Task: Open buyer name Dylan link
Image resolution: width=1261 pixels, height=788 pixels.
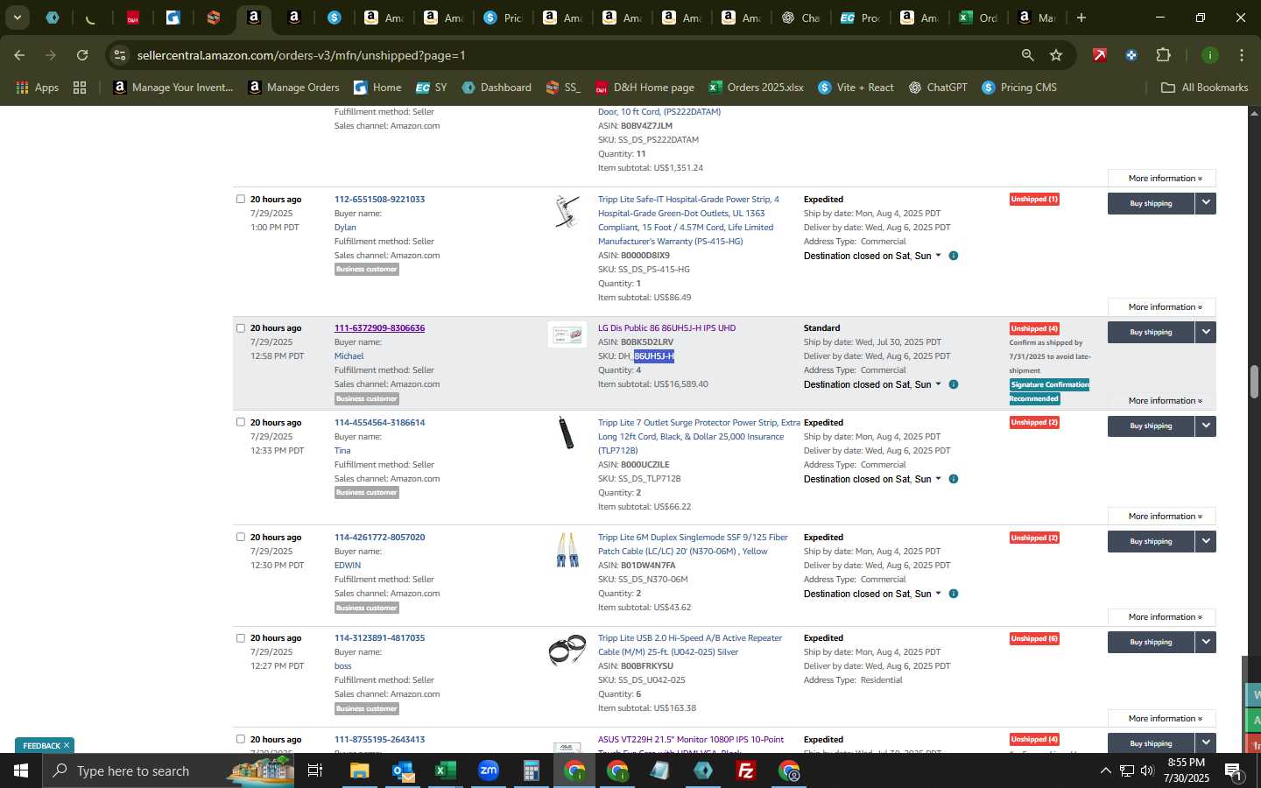Action: [x=345, y=228]
